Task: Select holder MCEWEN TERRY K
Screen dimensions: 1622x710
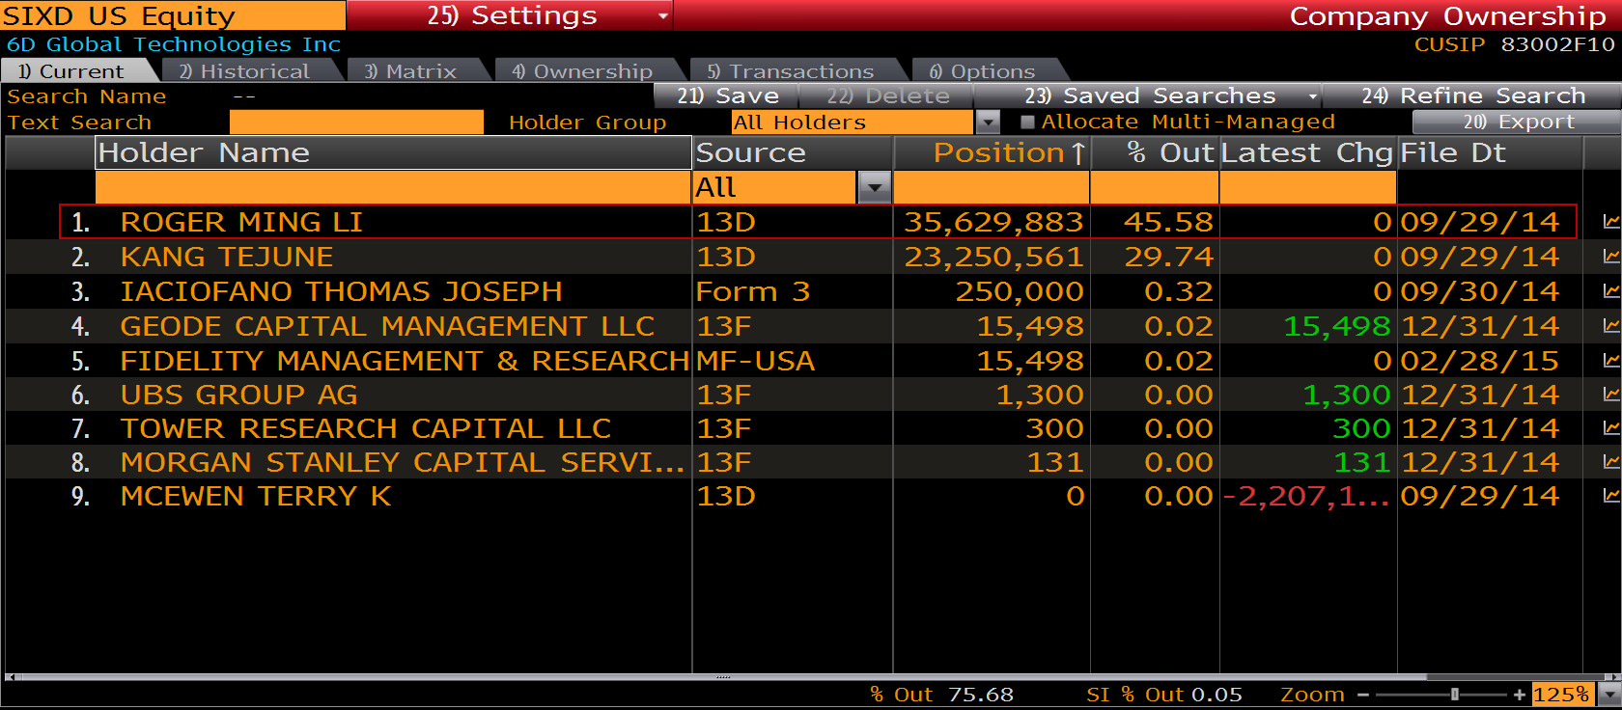Action: point(256,496)
